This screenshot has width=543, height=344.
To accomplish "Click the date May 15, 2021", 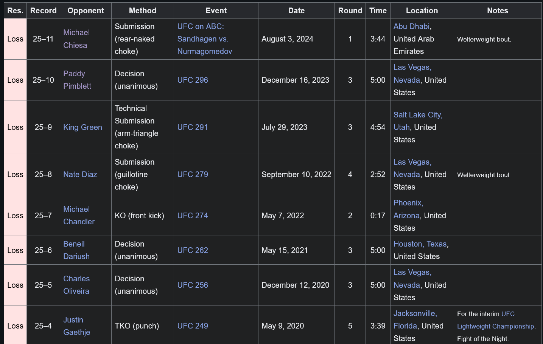I will 285,250.
